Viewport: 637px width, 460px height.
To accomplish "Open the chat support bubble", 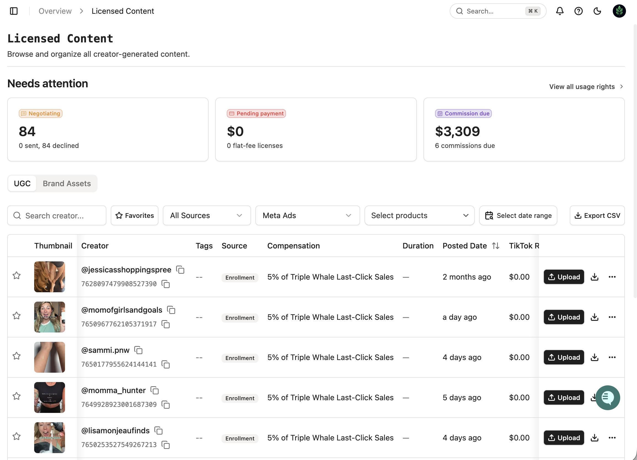I will click(608, 397).
